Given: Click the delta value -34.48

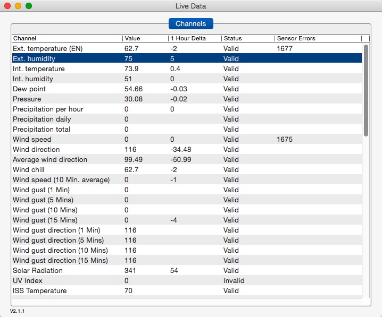Looking at the screenshot, I should [181, 150].
